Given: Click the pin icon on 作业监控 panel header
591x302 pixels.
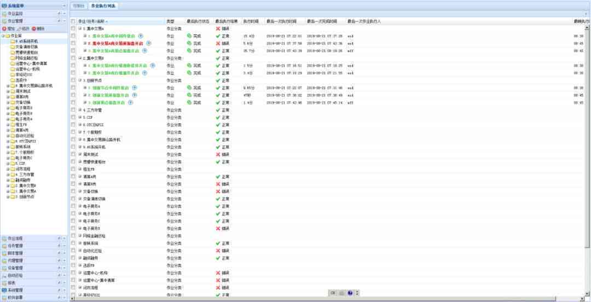Looking at the screenshot, I should click(x=59, y=14).
